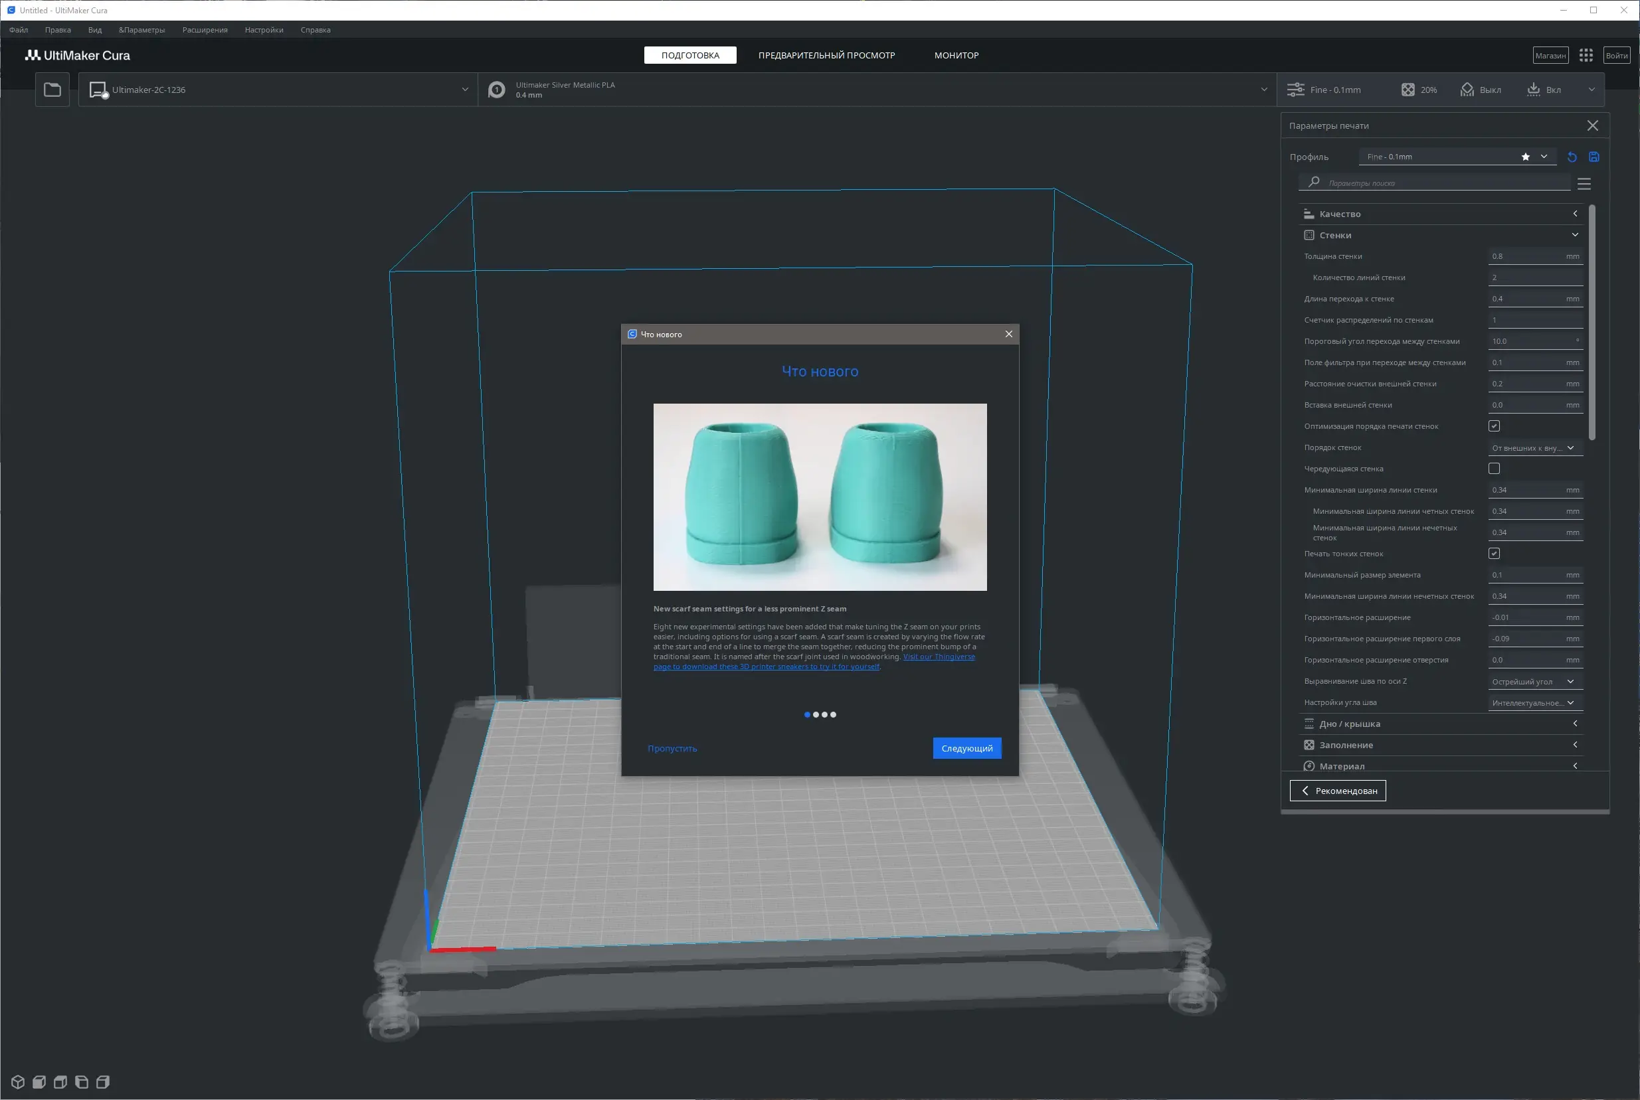The width and height of the screenshot is (1640, 1100).
Task: Disable wall printing order optimization checkbox
Action: 1494,426
